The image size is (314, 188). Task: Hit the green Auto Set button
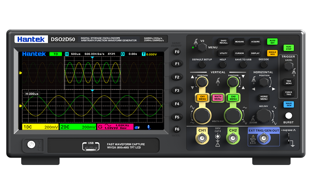tap(272, 42)
